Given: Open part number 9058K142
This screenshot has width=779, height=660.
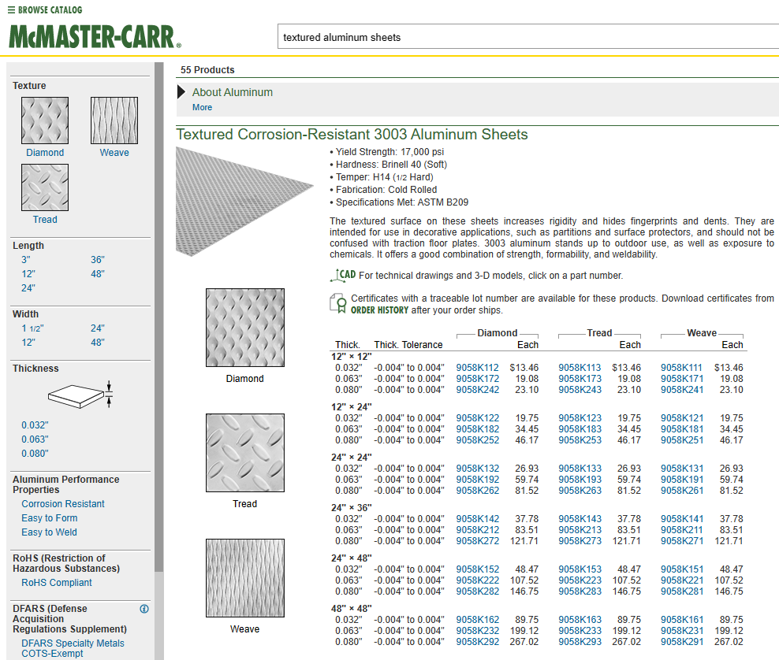Looking at the screenshot, I should click(x=478, y=519).
